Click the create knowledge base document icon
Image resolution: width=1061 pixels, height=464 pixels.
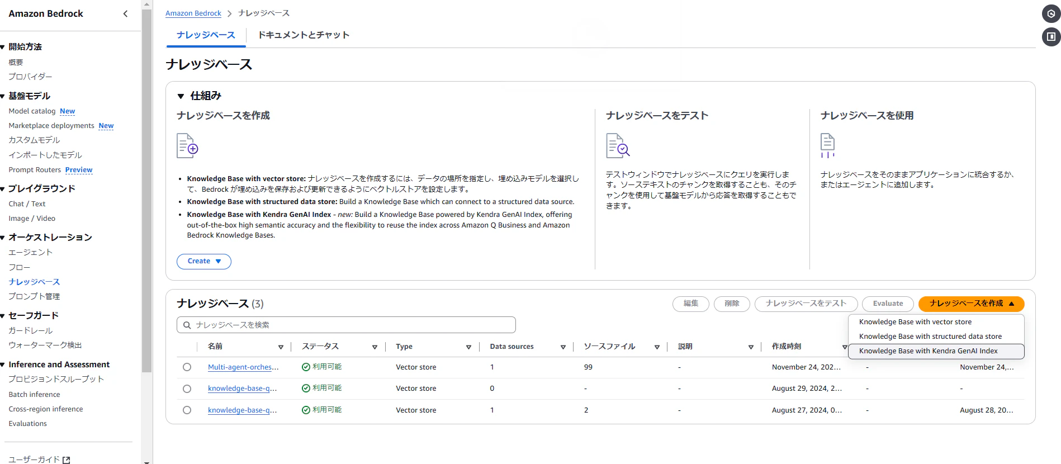click(187, 146)
